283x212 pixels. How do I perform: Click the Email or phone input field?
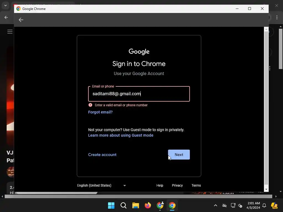[x=139, y=94]
